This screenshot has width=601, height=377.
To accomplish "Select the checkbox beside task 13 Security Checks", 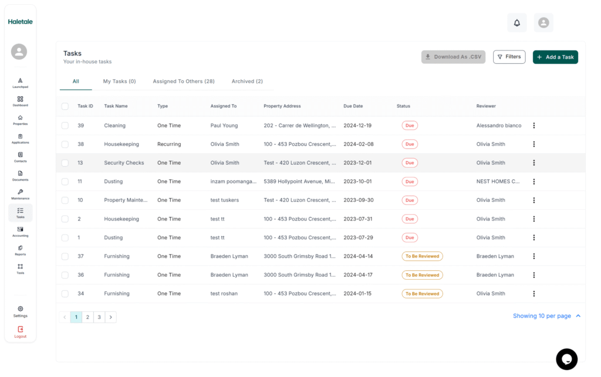I will click(x=66, y=162).
